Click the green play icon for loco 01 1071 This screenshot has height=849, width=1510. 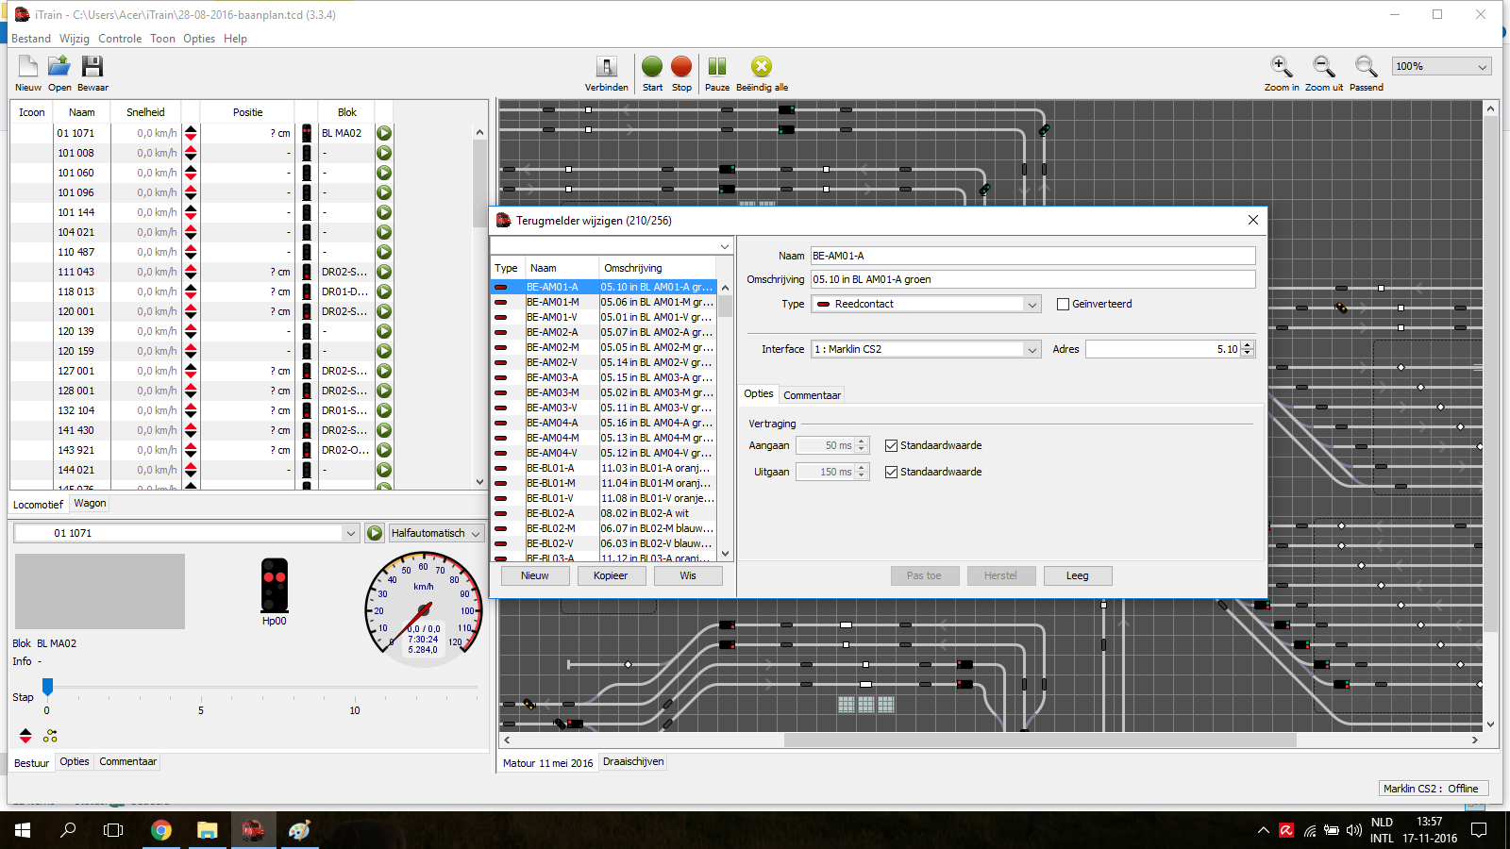tap(384, 133)
